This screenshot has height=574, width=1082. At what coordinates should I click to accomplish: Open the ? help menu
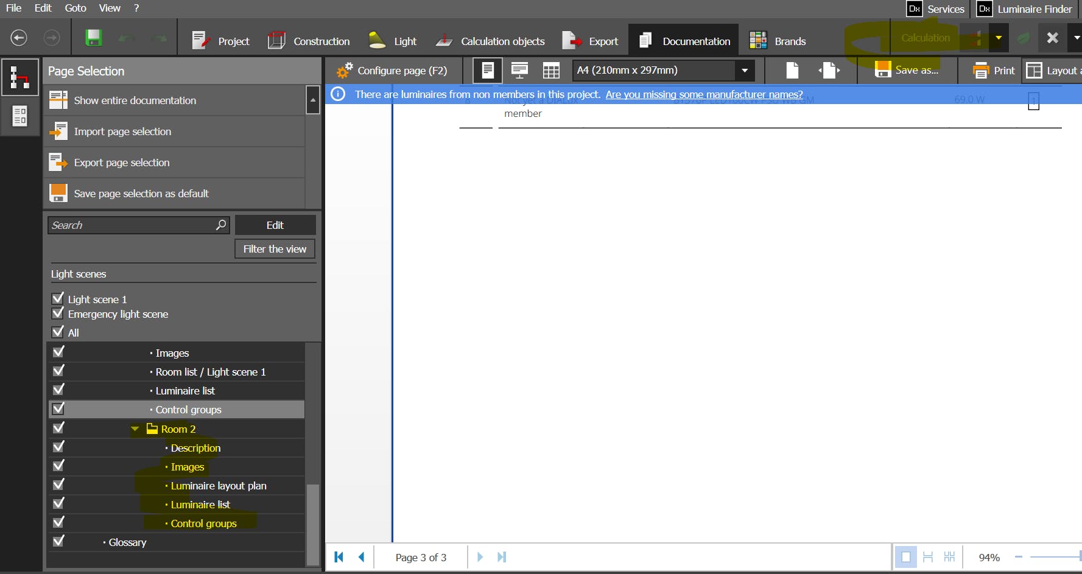[136, 8]
